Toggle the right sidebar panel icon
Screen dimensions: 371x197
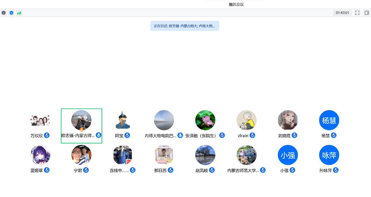click(x=367, y=13)
